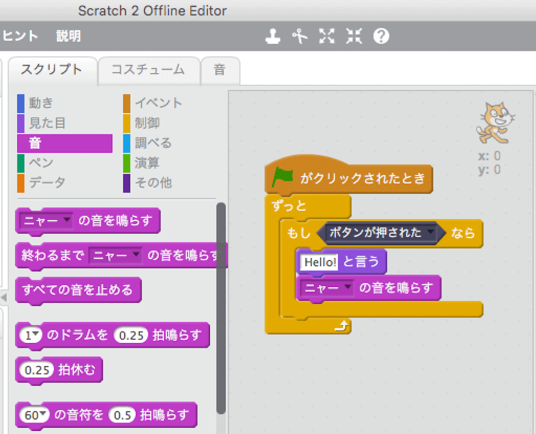This screenshot has height=434, width=536.
Task: Select the イベント block category
Action: pyautogui.click(x=153, y=103)
